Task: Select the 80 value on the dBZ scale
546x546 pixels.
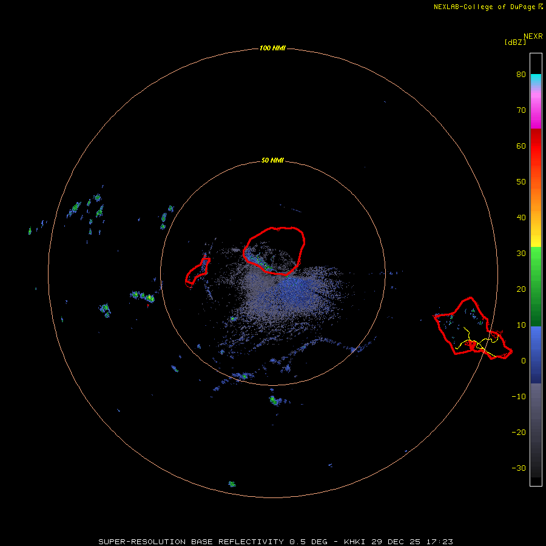Action: pyautogui.click(x=521, y=75)
